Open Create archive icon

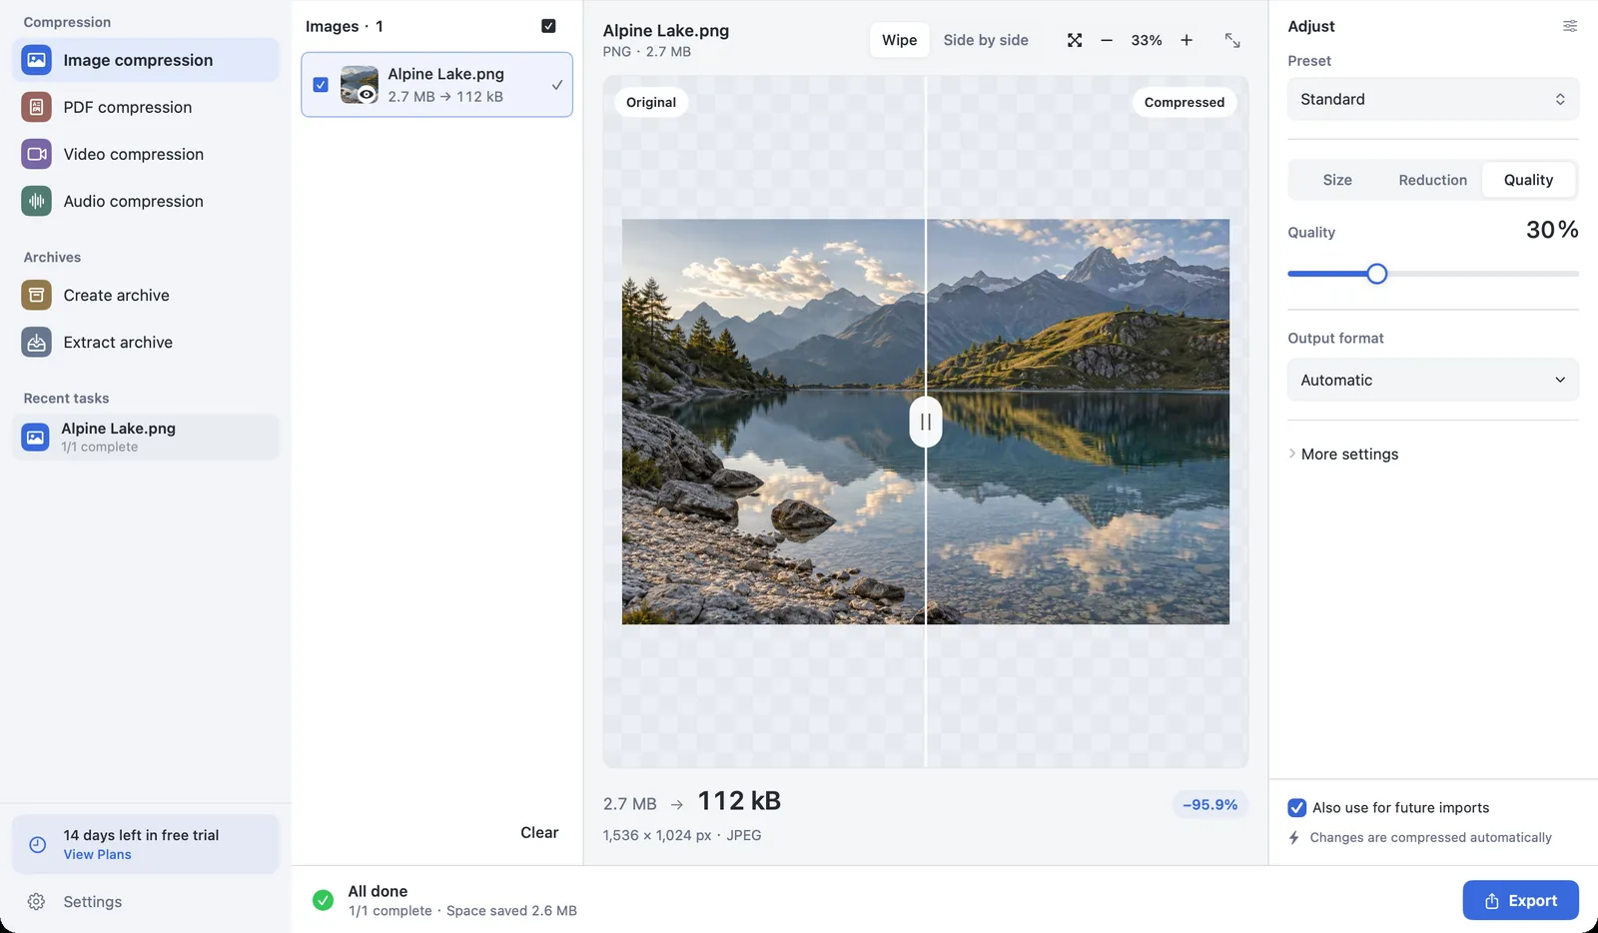tap(36, 295)
